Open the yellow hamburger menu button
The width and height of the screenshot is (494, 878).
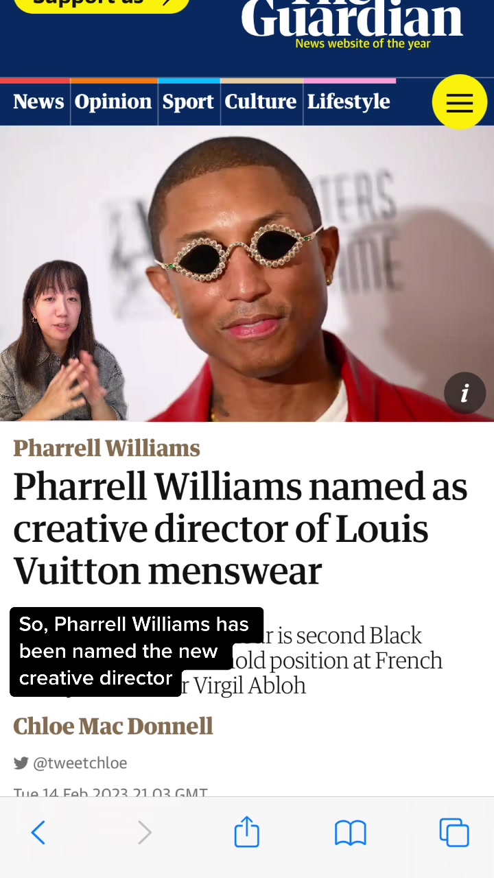[460, 102]
